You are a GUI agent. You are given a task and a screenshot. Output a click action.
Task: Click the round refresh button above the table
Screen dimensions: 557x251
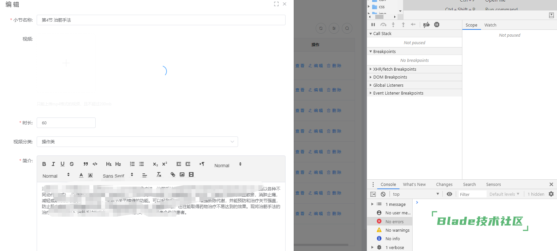[321, 28]
